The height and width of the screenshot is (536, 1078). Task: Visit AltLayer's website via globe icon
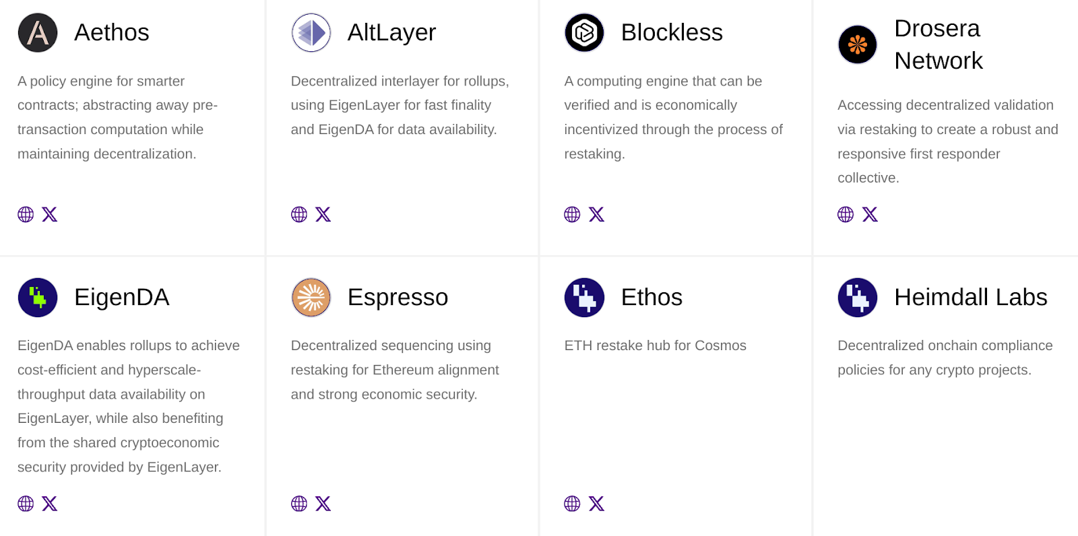[x=299, y=214]
